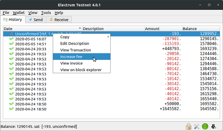
Task: Click the balance value 1655440.
Action: coord(209,99)
